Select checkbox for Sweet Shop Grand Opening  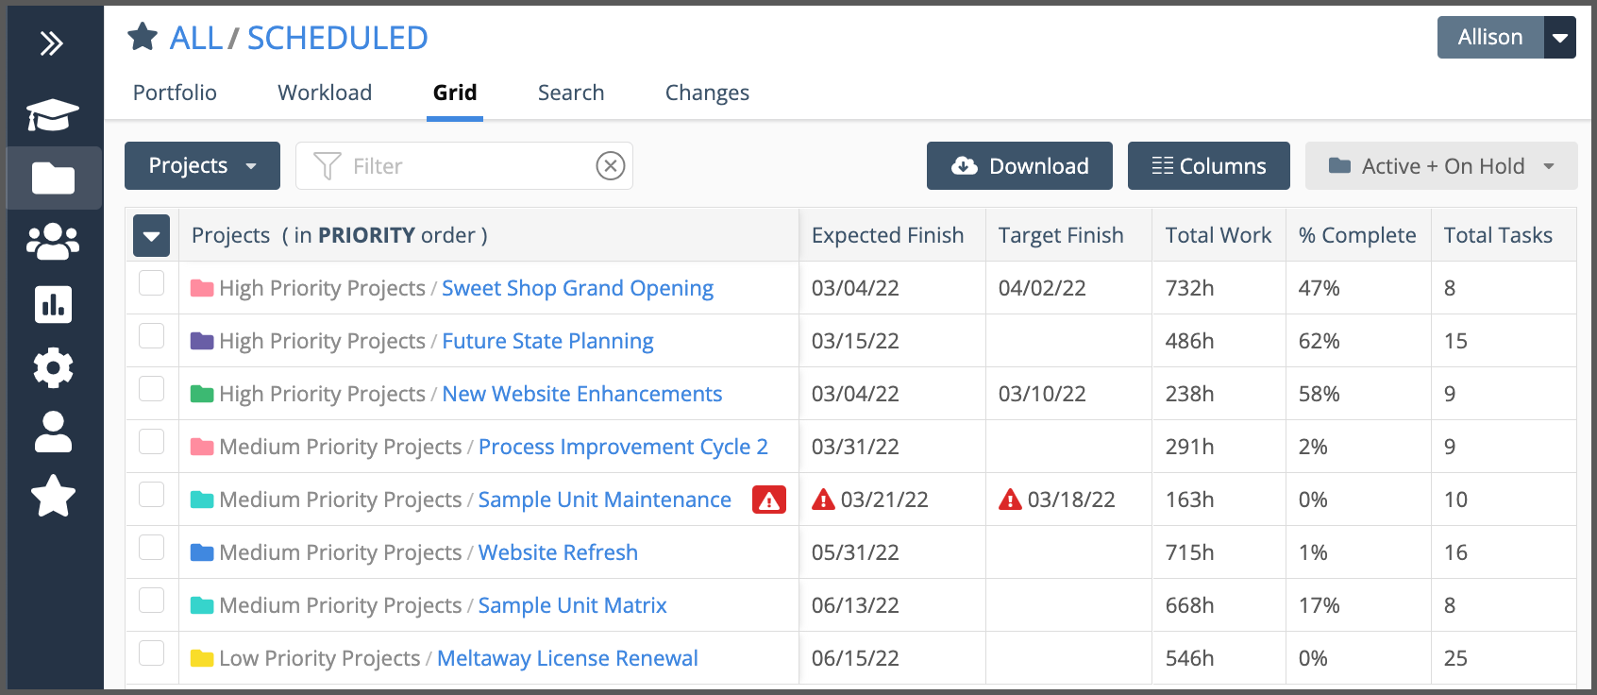coord(152,283)
